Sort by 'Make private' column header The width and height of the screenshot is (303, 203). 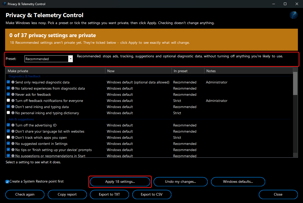(55, 71)
